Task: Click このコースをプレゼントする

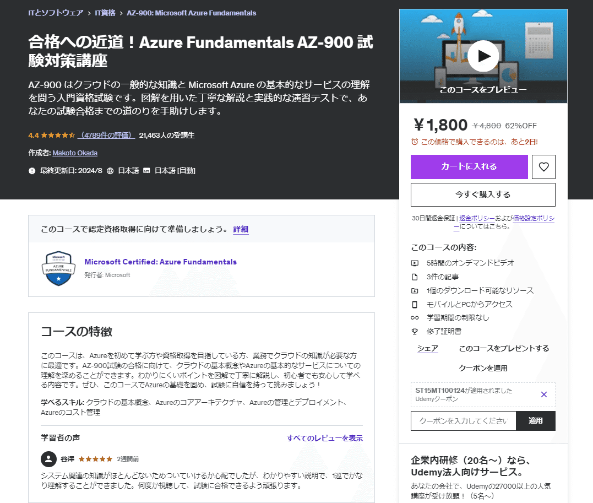Action: (504, 348)
